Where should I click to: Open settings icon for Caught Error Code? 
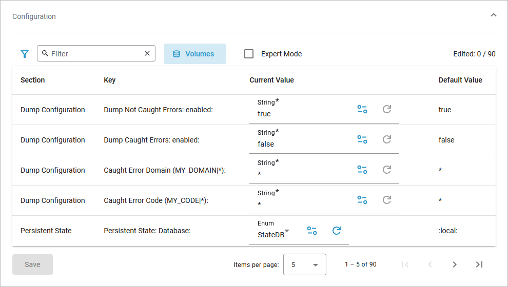pos(362,200)
